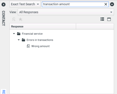Toggle the detail pane window icon
The image size is (117, 94).
click(x=109, y=19)
